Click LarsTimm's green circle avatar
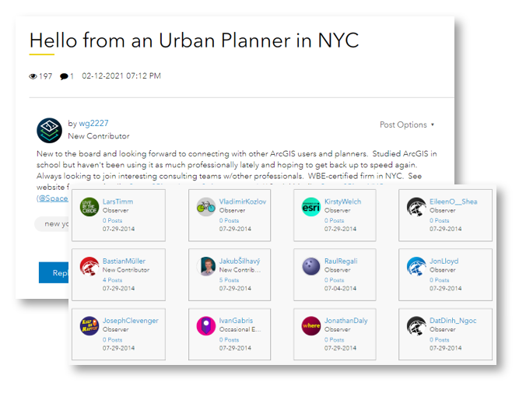The width and height of the screenshot is (519, 393). (x=89, y=206)
